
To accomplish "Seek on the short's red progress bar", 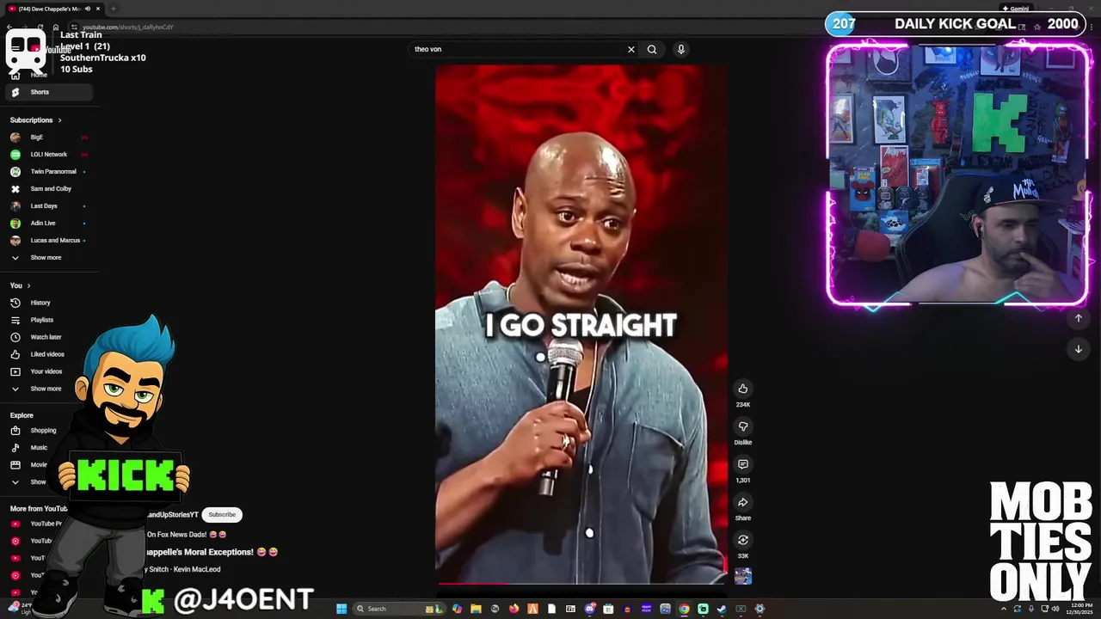I will click(x=581, y=583).
